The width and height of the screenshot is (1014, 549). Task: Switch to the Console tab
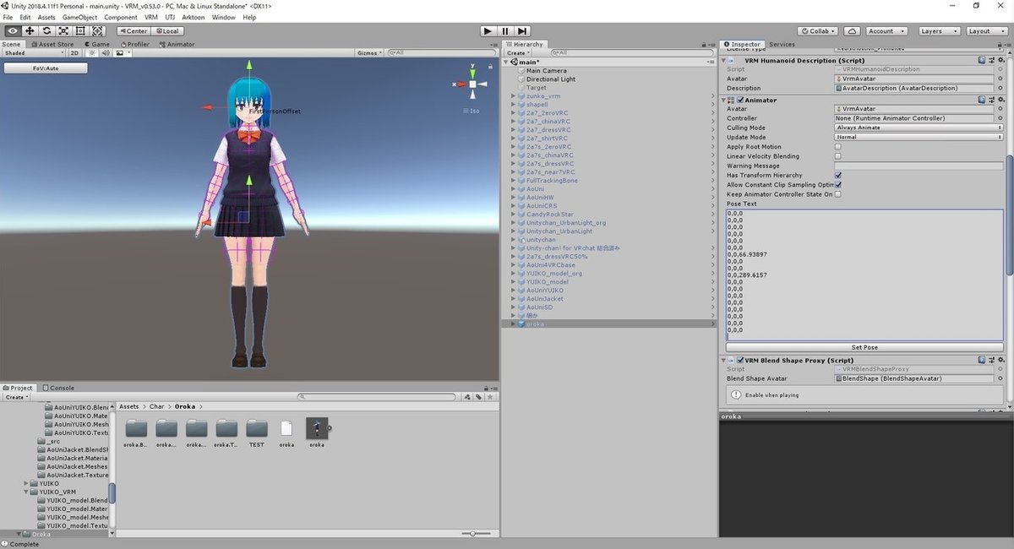[x=58, y=388]
